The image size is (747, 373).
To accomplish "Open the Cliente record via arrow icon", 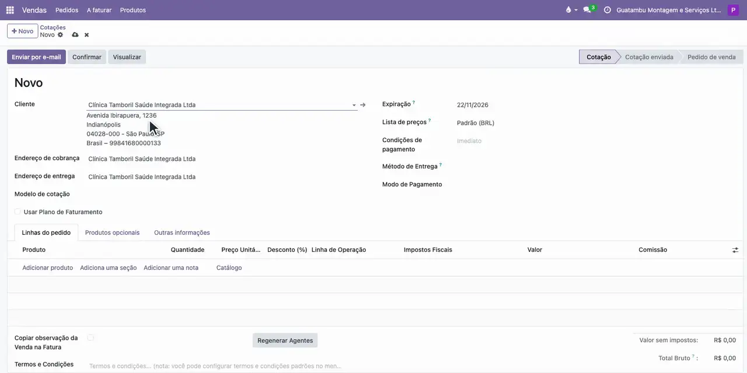I will pos(362,105).
